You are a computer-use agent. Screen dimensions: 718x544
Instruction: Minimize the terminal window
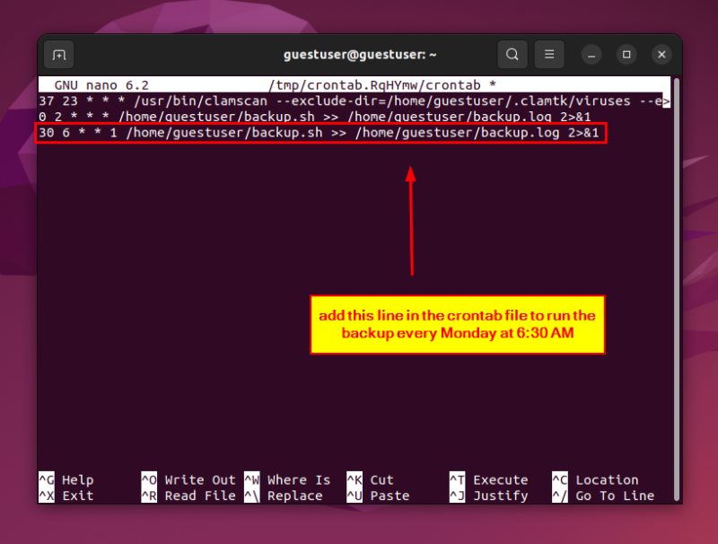pos(591,54)
